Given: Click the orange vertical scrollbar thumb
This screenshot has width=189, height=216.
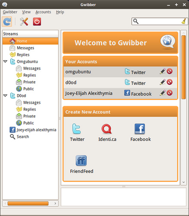Looking at the screenshot, I should [x=184, y=67].
